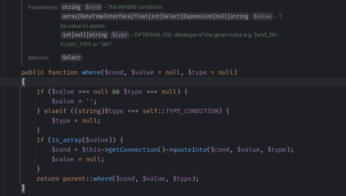Click the "string" type badge beside $cond
This screenshot has width=346, height=196.
click(71, 7)
